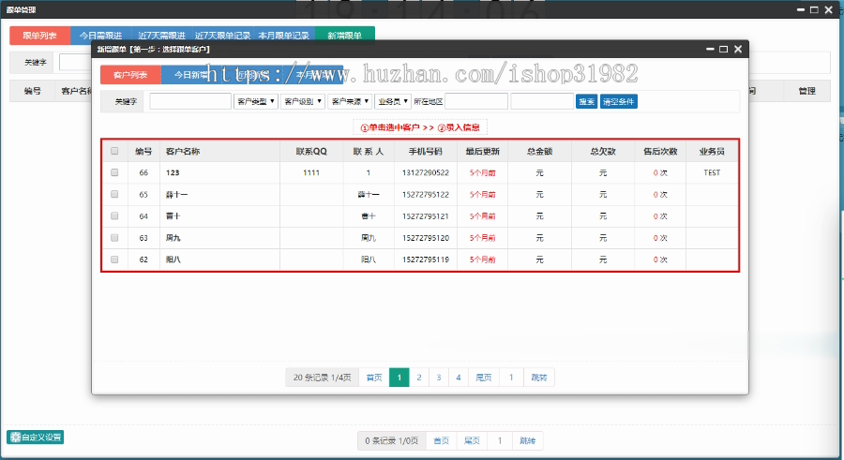Maximize the 新增跟单 dialog window

pos(724,49)
